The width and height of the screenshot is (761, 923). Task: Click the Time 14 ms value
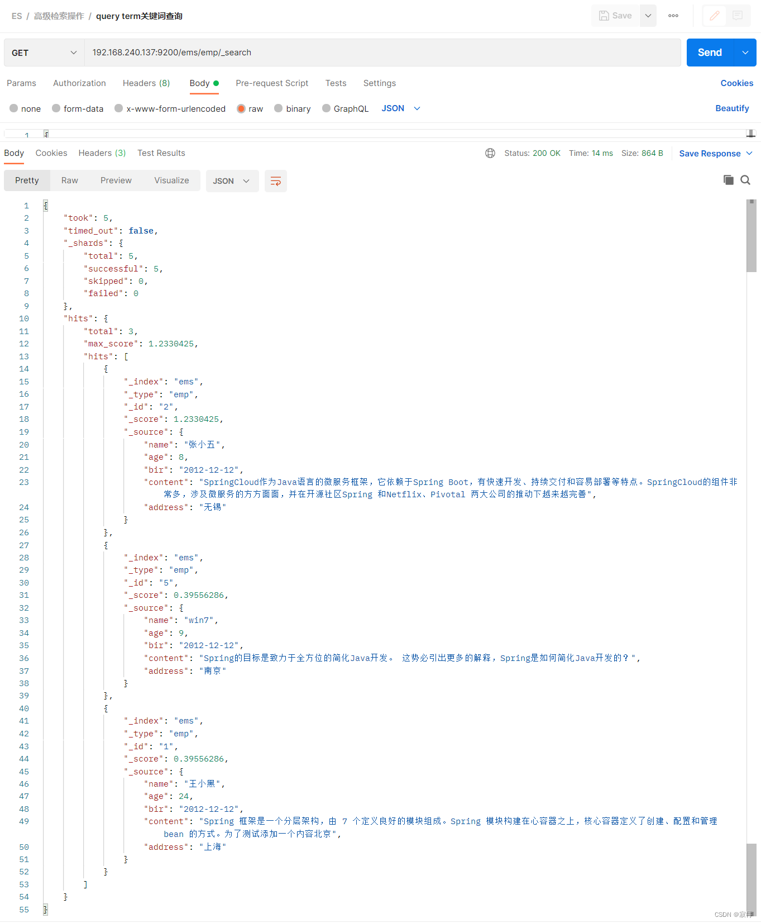tap(591, 153)
